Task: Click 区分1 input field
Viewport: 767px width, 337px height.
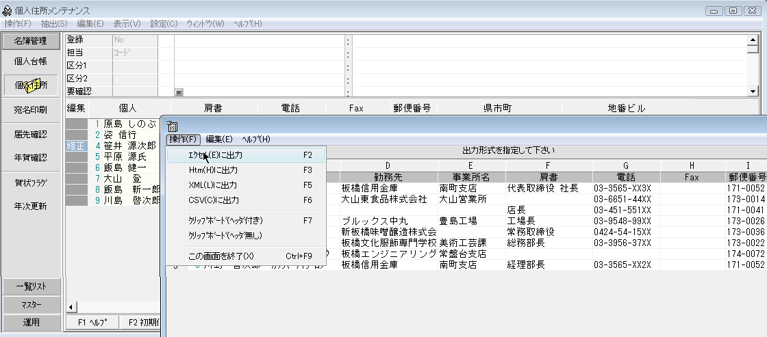Action: pos(135,66)
